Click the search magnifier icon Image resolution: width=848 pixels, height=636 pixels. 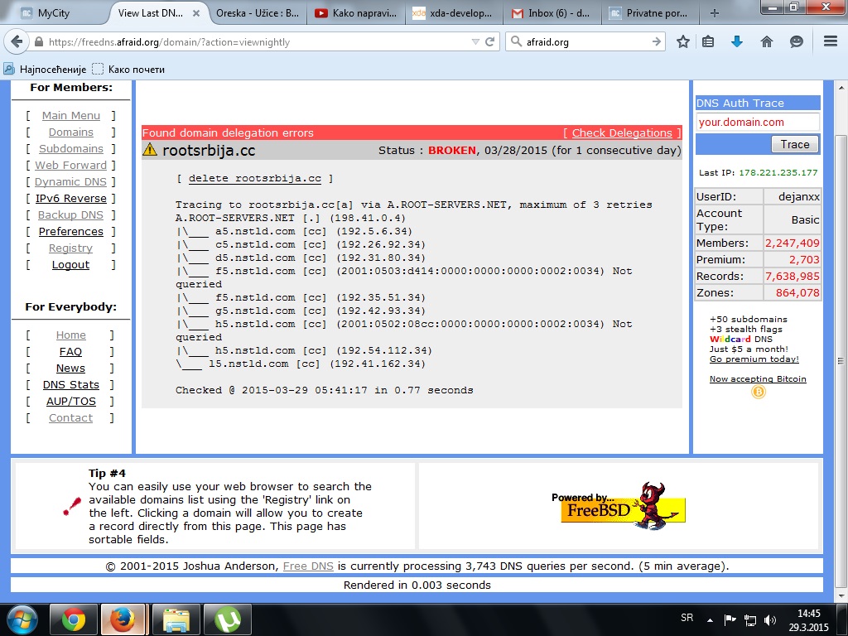coord(517,41)
